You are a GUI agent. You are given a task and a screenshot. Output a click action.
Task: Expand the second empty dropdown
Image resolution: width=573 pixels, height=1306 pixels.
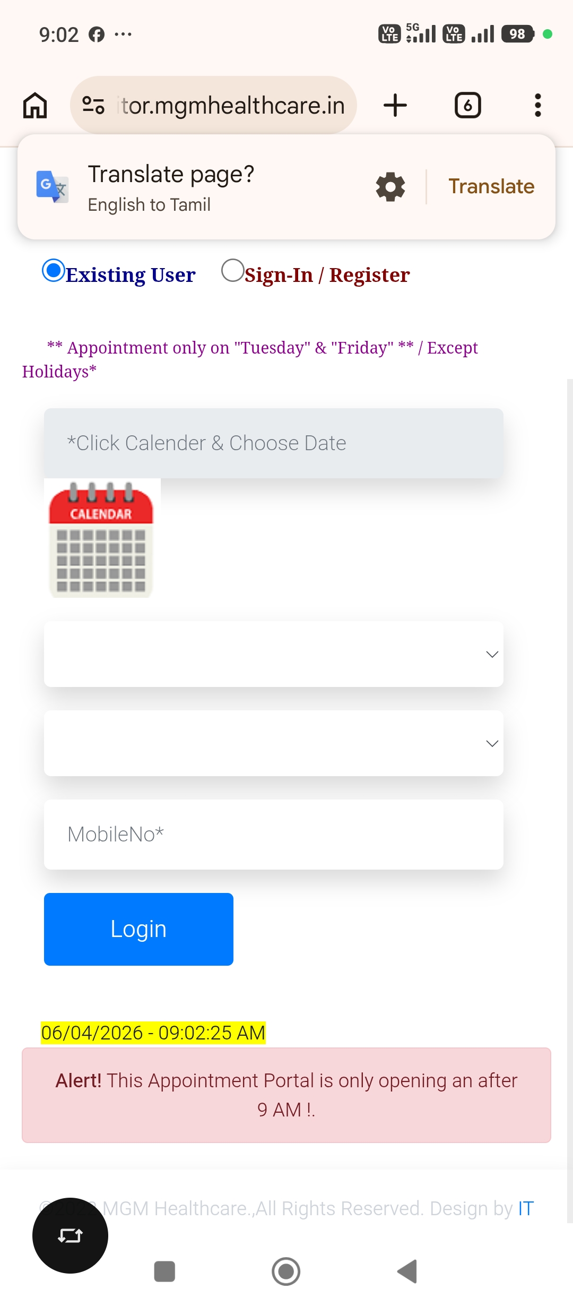click(x=274, y=743)
